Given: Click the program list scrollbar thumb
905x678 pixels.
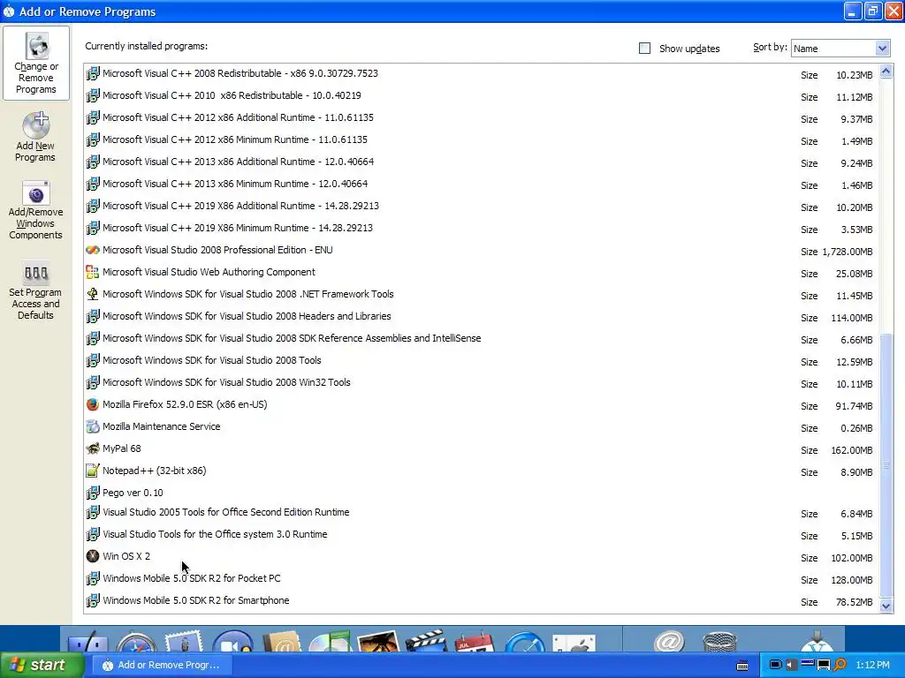Looking at the screenshot, I should pyautogui.click(x=886, y=465).
